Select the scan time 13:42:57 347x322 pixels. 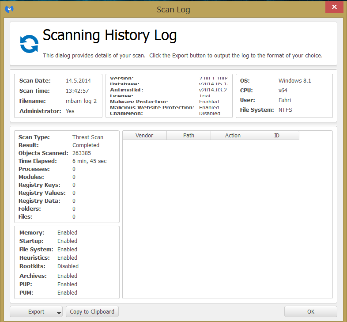(77, 91)
